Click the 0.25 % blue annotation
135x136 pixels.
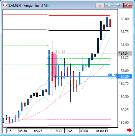pyautogui.click(x=112, y=78)
